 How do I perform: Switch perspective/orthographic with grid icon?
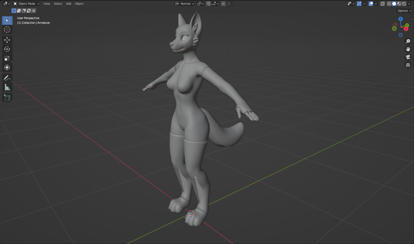(x=408, y=65)
